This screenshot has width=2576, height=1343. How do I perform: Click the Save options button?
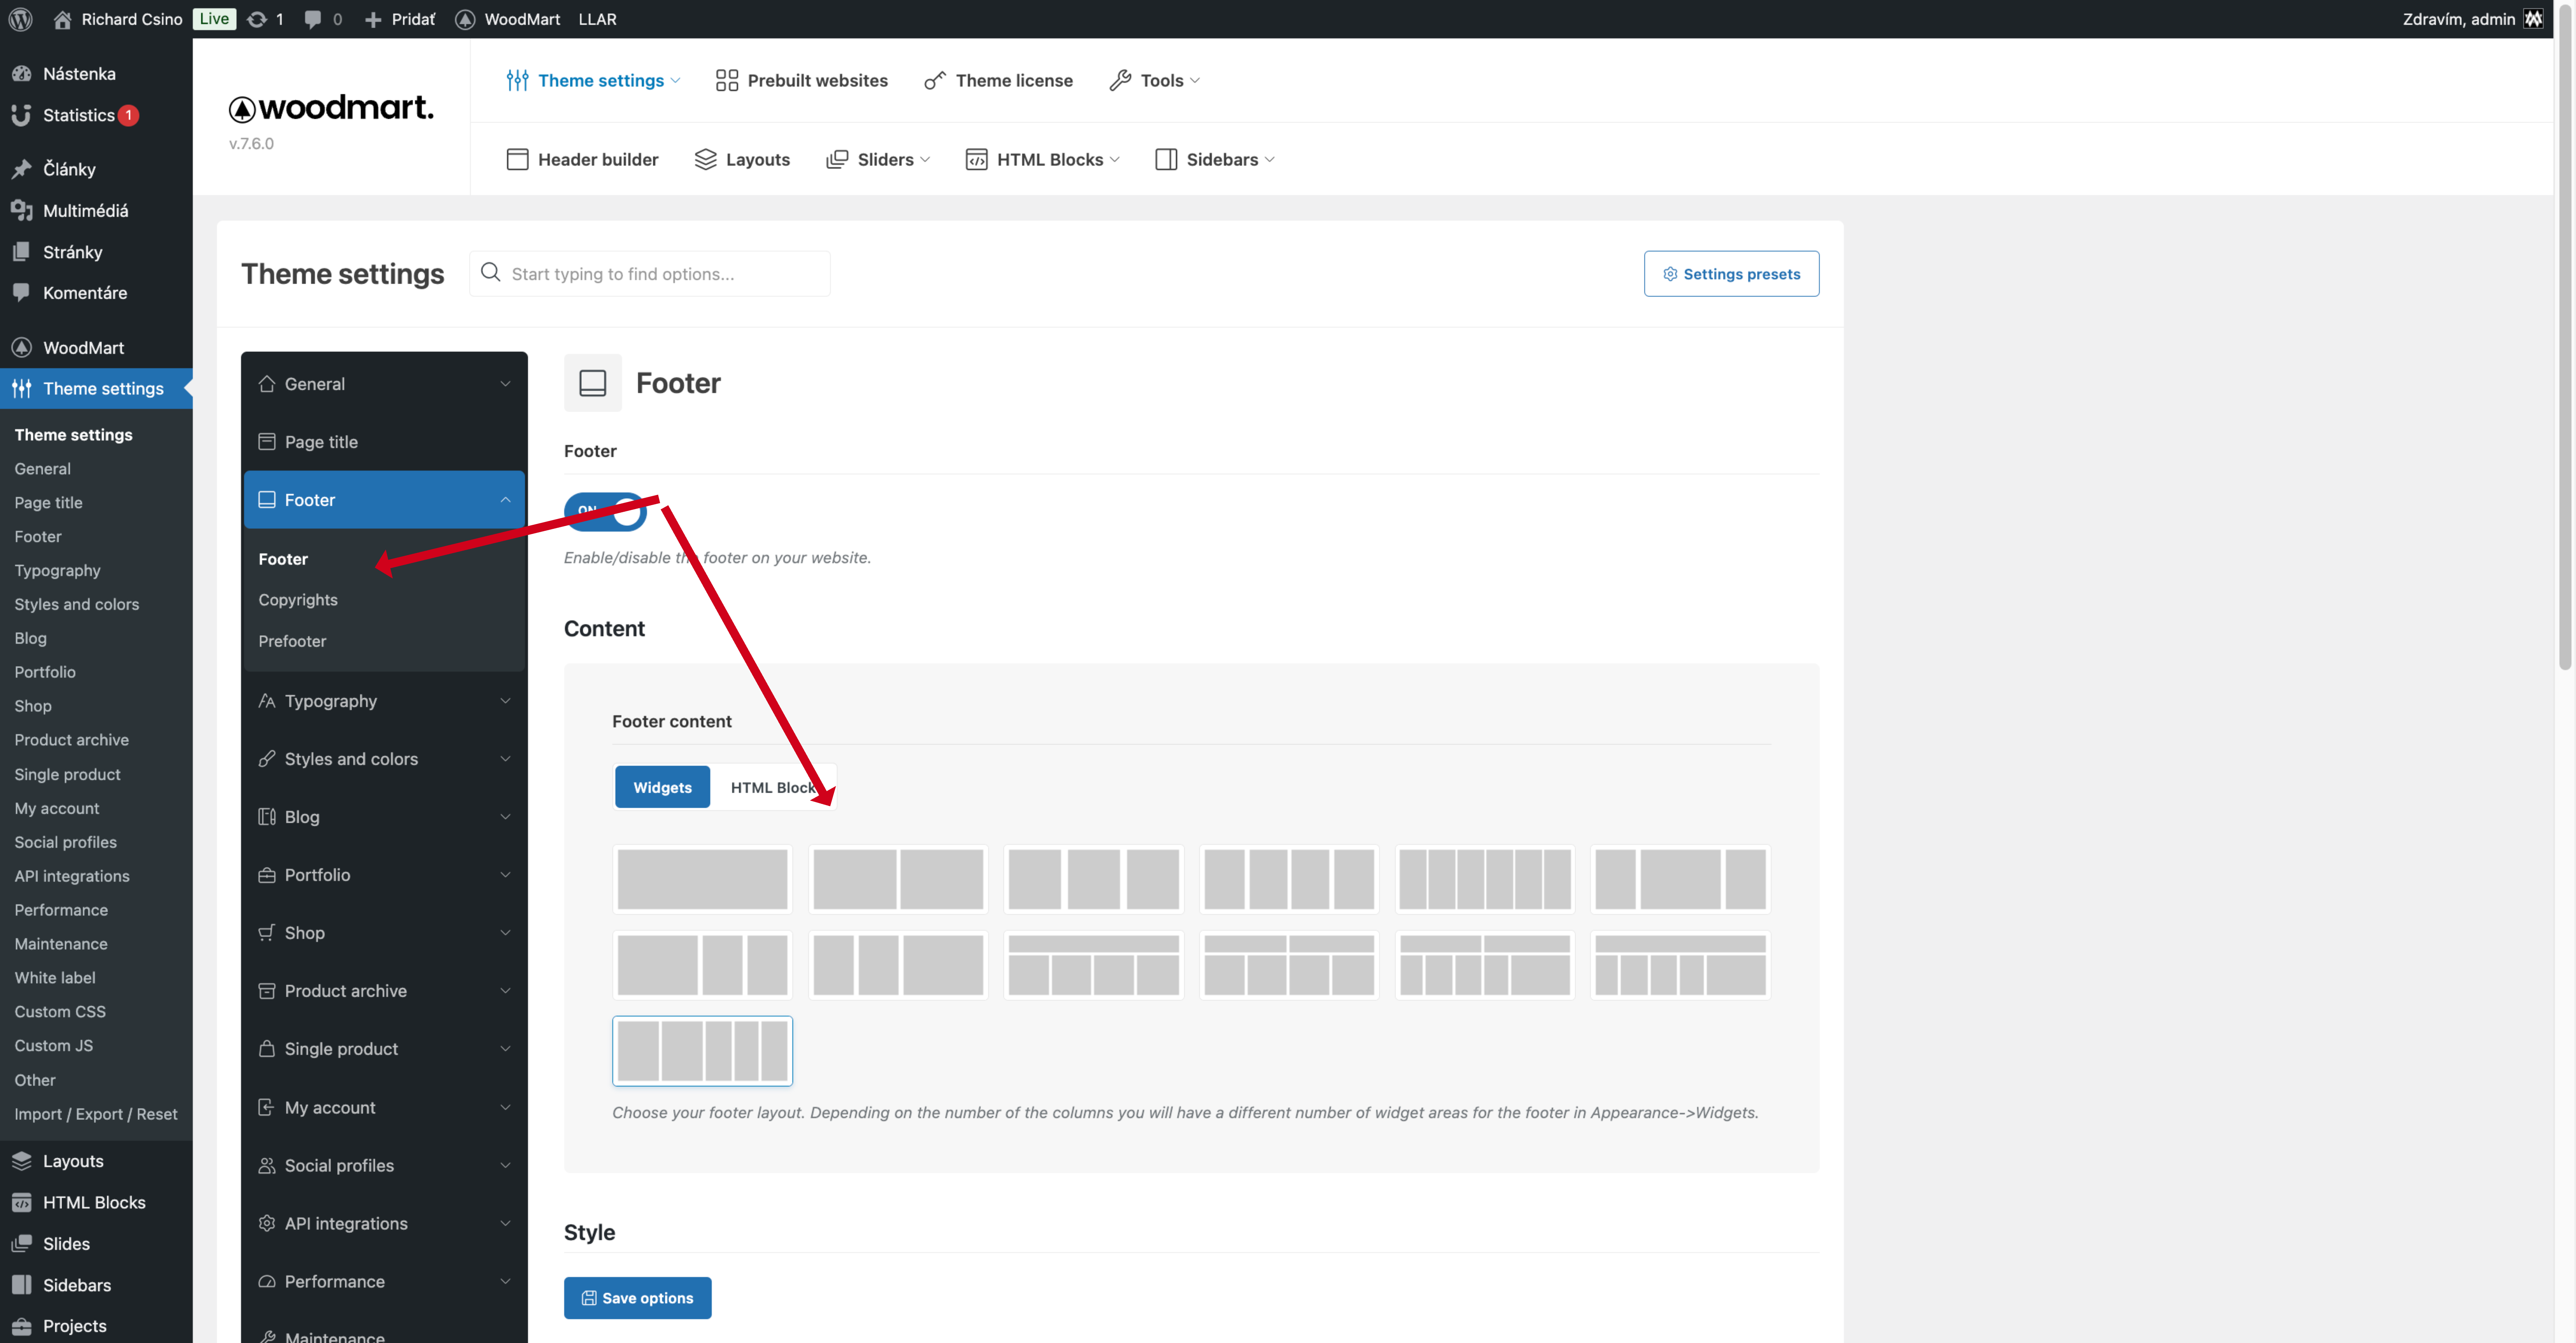coord(637,1298)
